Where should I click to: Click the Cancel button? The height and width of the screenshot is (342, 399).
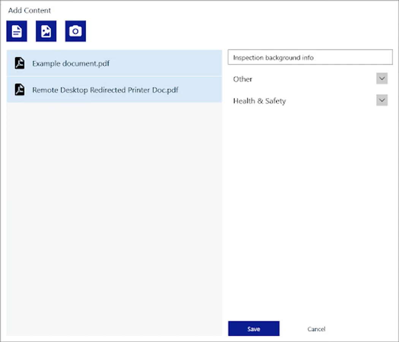tap(316, 329)
